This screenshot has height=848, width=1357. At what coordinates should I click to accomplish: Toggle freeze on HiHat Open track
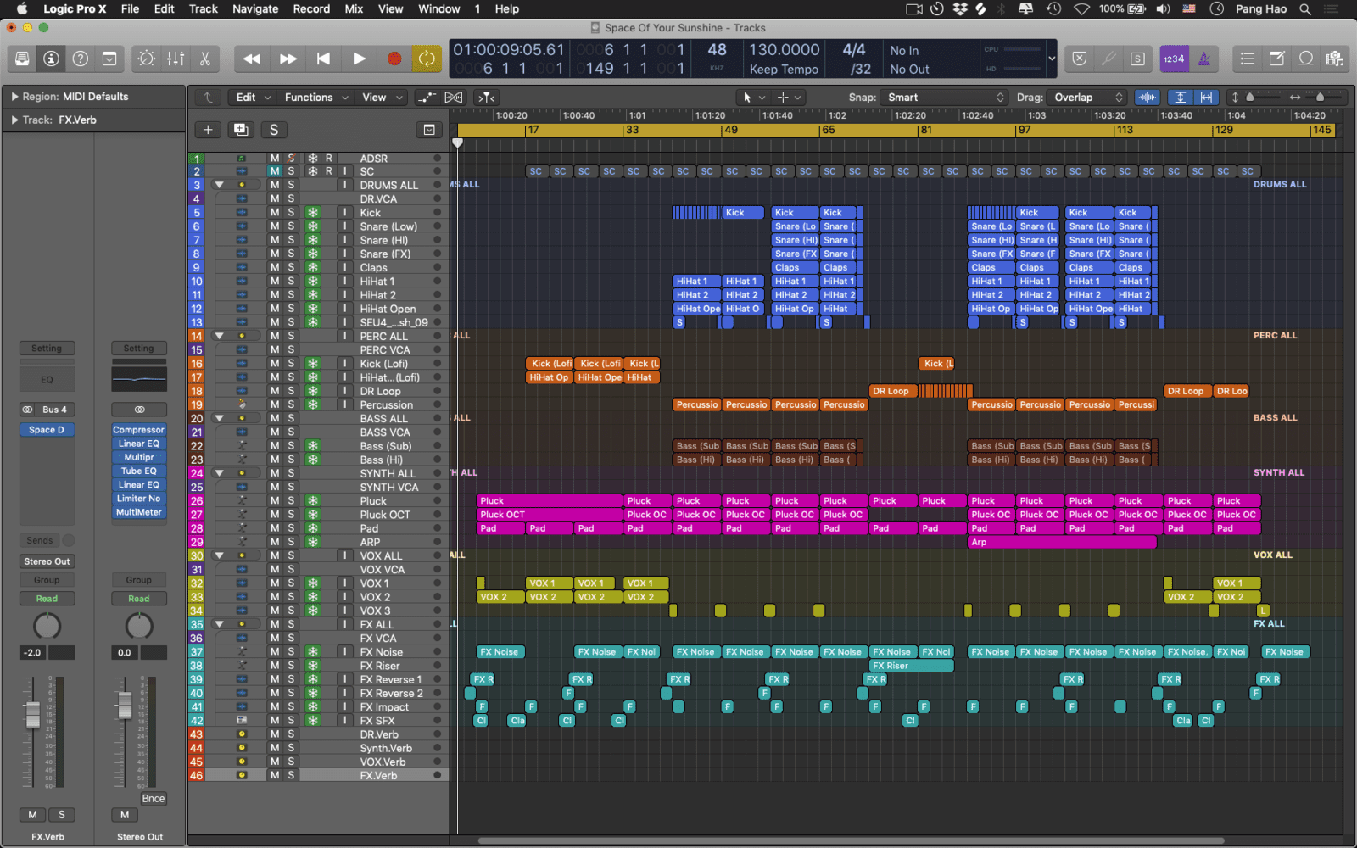click(313, 309)
